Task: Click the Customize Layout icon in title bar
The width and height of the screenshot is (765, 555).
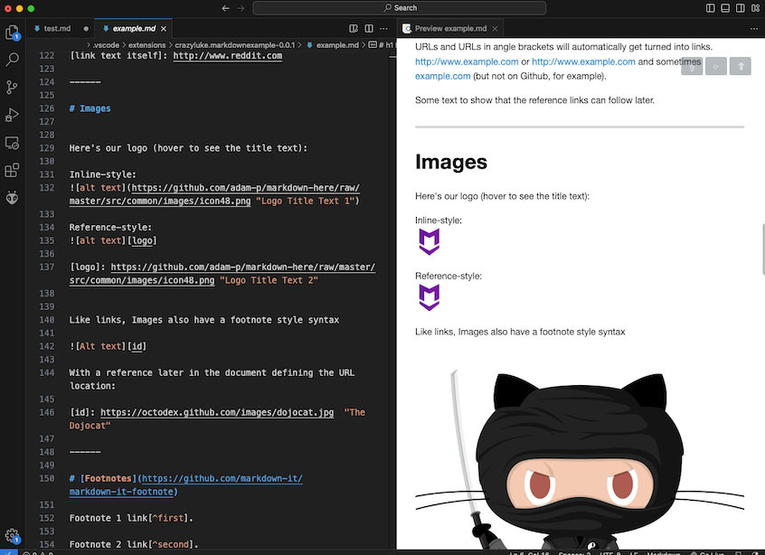Action: [755, 8]
